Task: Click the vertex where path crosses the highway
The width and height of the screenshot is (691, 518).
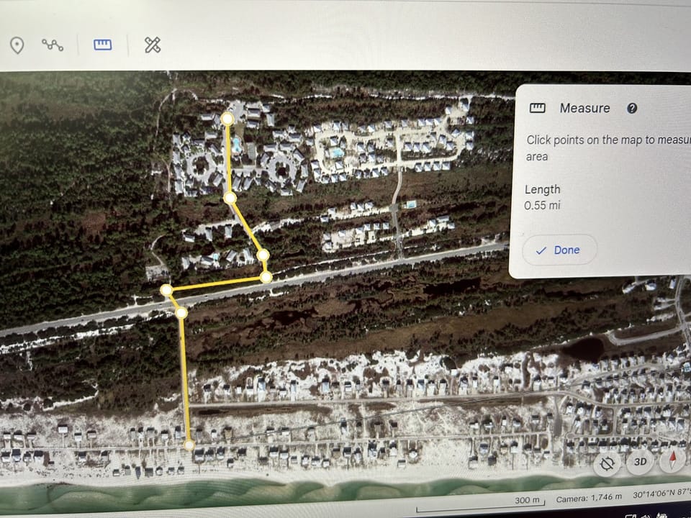Action: [x=182, y=314]
